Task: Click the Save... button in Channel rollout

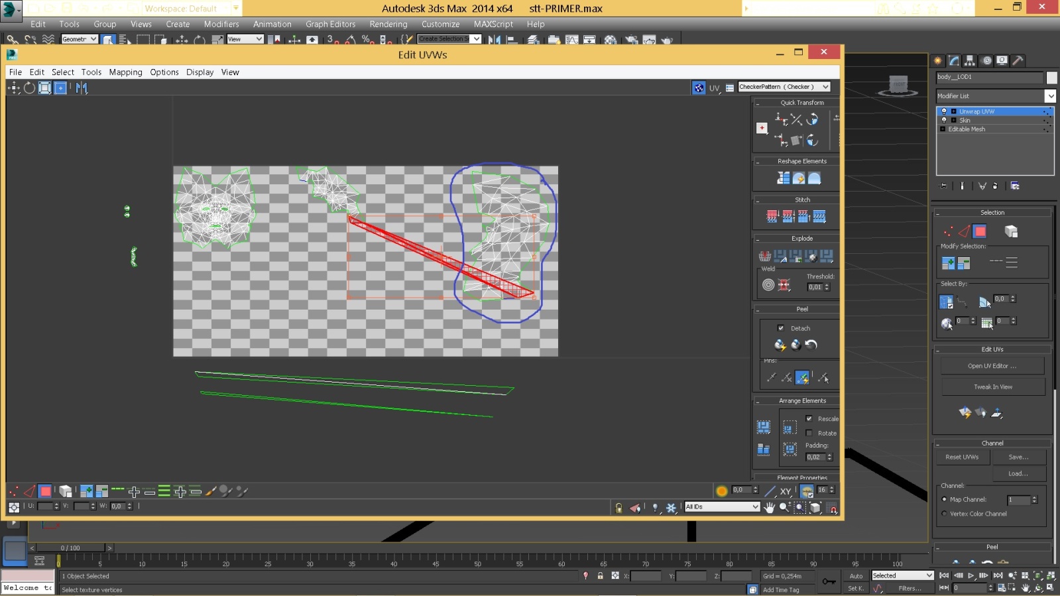Action: (x=1018, y=457)
